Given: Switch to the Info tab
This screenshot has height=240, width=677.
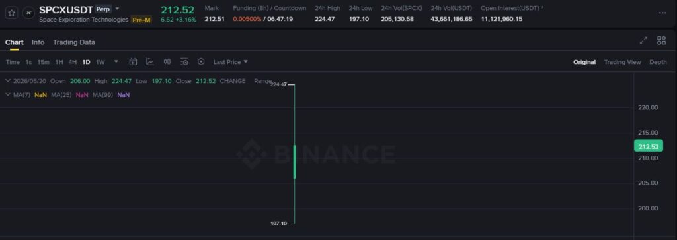Looking at the screenshot, I should click(38, 42).
